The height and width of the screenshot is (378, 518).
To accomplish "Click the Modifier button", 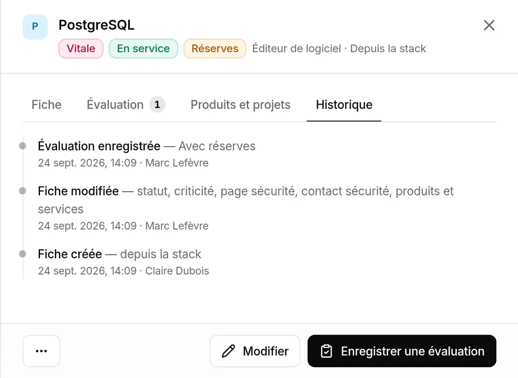I will pyautogui.click(x=255, y=351).
